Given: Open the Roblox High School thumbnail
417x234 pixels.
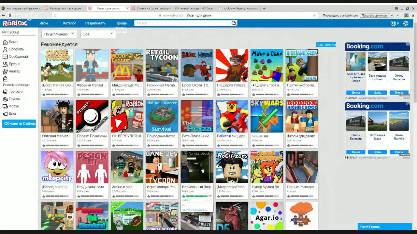Looking at the screenshot, I should point(302,116).
